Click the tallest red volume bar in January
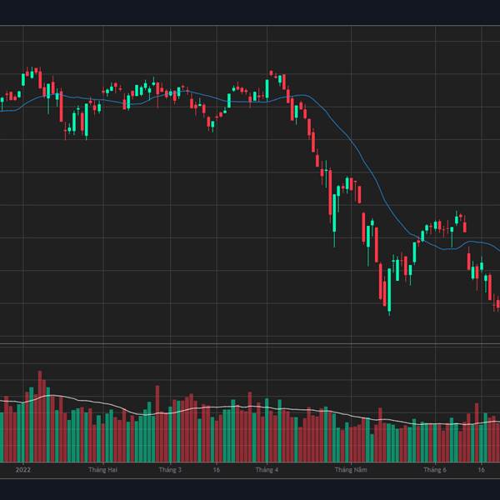 40,417
